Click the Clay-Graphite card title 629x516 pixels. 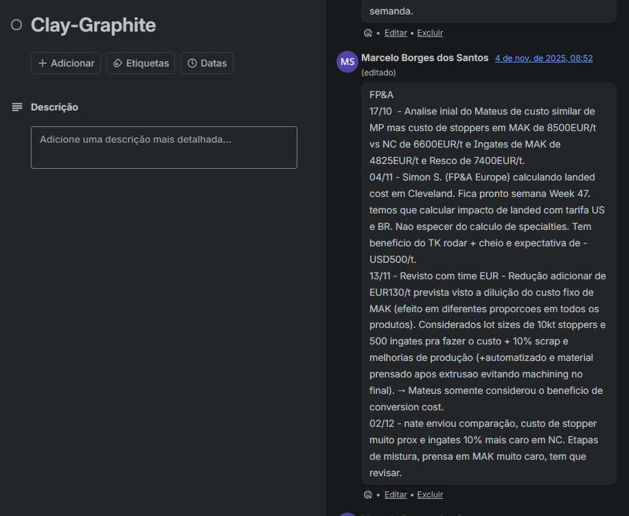(93, 25)
